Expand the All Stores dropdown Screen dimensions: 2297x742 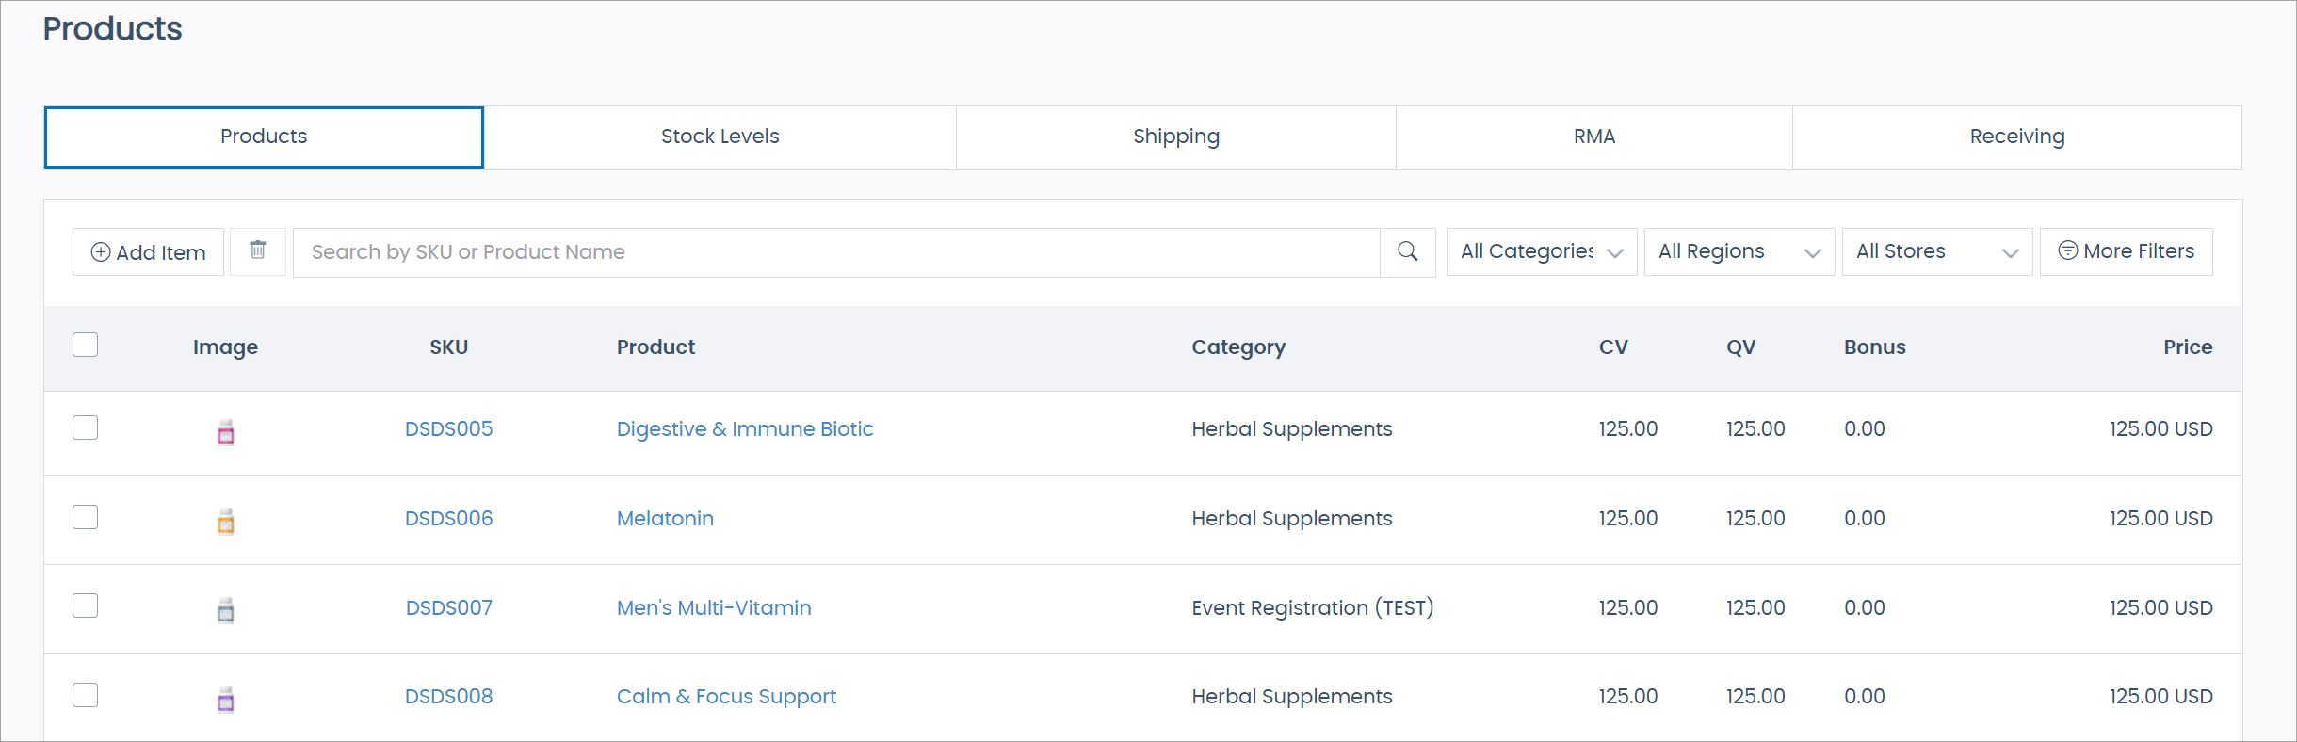click(1936, 251)
